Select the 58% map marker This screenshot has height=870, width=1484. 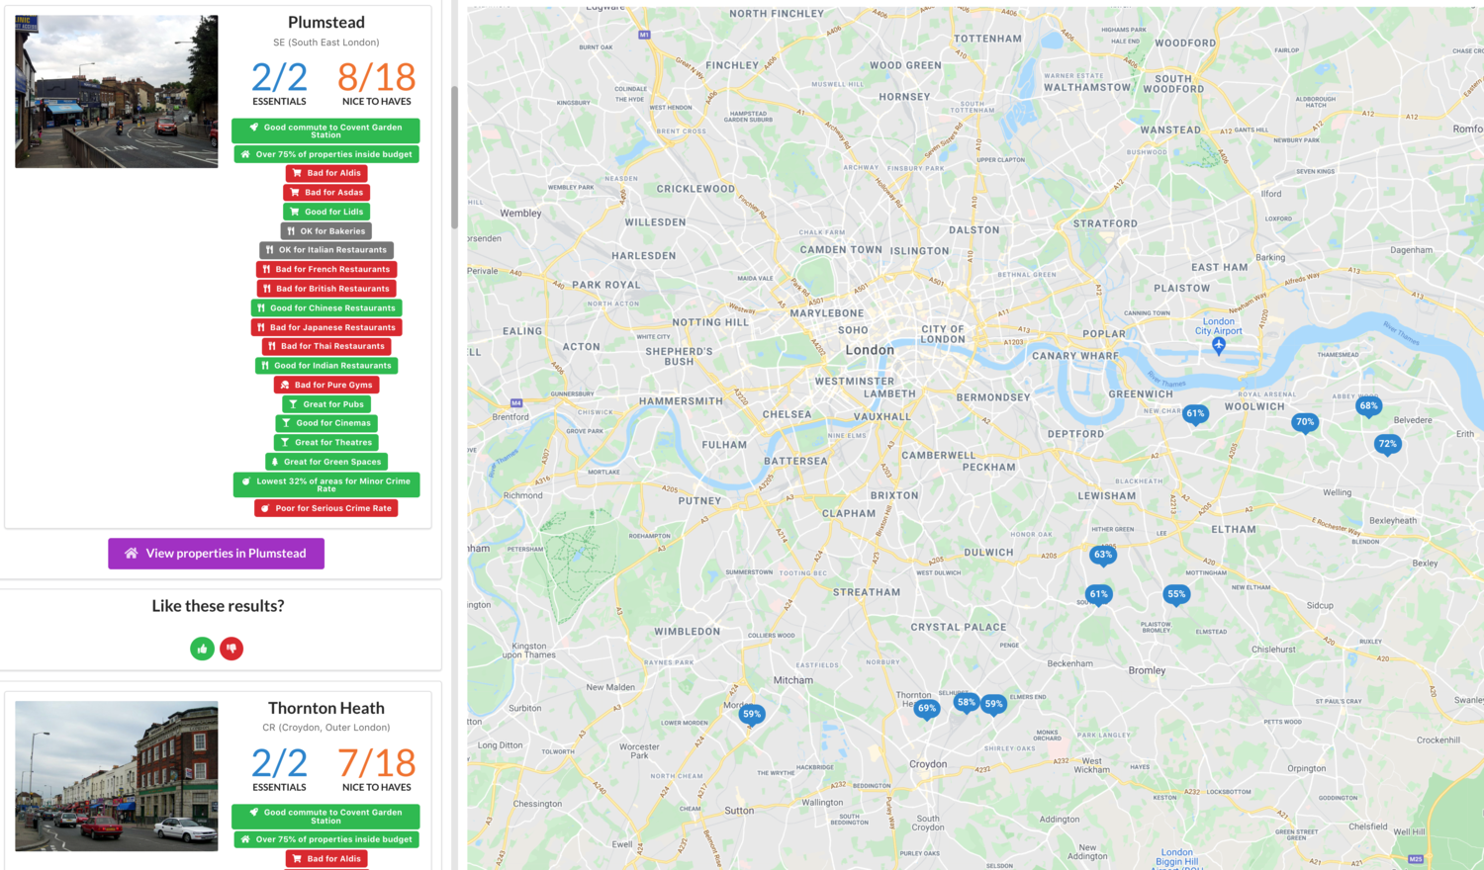click(x=967, y=704)
